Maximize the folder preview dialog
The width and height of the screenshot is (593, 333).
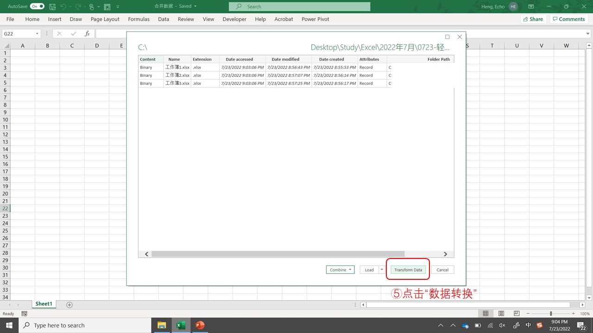pos(447,37)
